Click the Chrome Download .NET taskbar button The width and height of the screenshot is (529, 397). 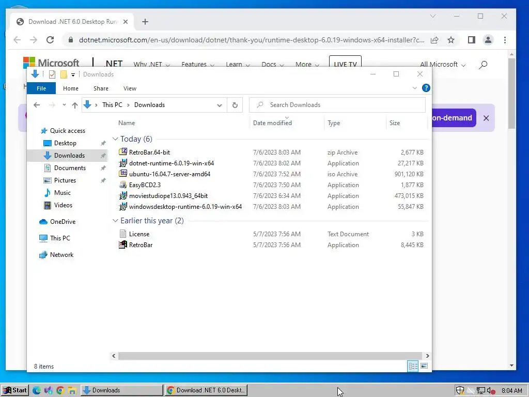coord(207,390)
